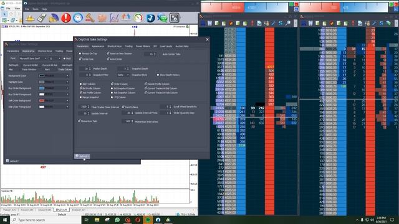Expand the Background Color dropdown
The image size is (399, 224).
click(67, 76)
